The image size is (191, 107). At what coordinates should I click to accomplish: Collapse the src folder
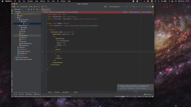16,18
